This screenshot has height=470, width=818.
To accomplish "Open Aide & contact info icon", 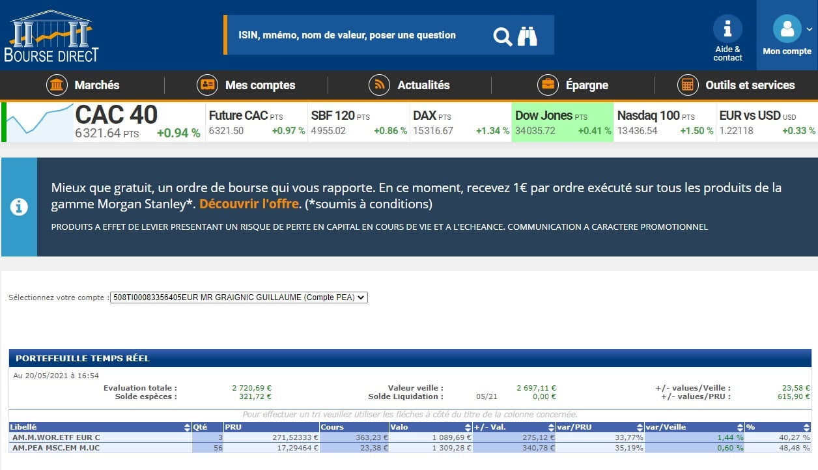I will 727,29.
